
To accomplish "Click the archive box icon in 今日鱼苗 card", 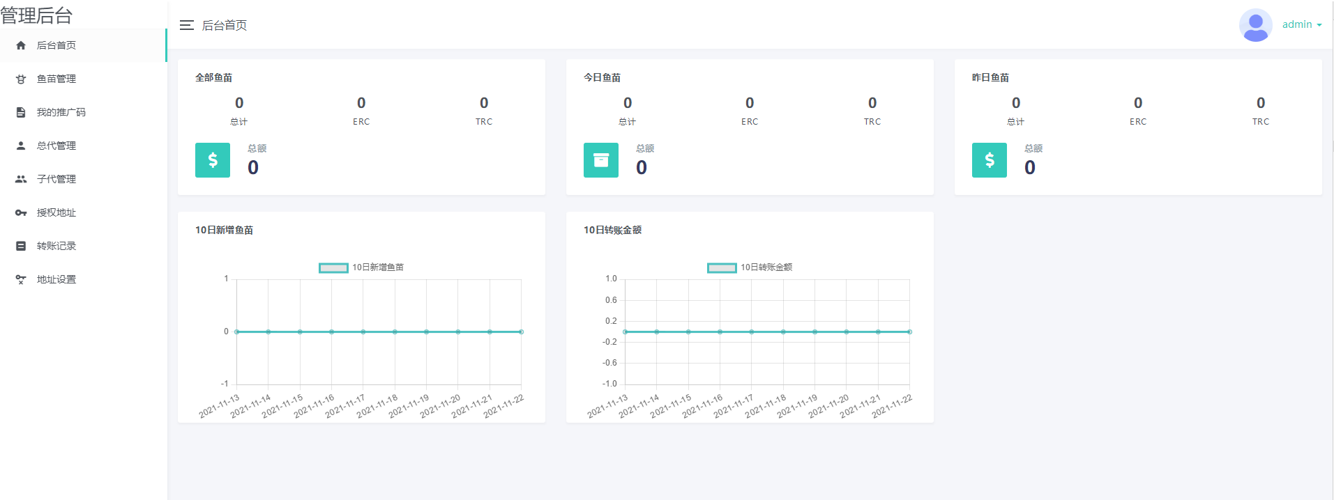I will pyautogui.click(x=601, y=160).
